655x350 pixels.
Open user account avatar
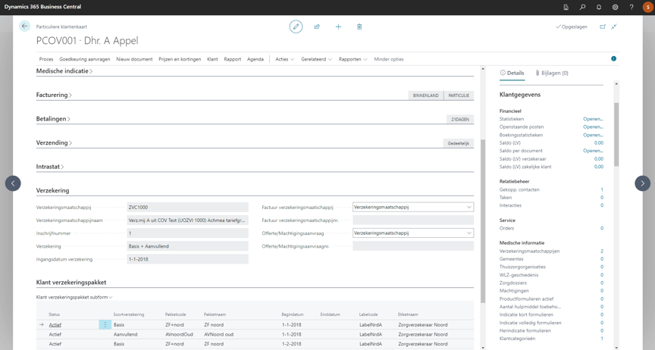[647, 7]
